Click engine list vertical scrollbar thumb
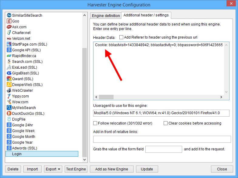 (84, 103)
